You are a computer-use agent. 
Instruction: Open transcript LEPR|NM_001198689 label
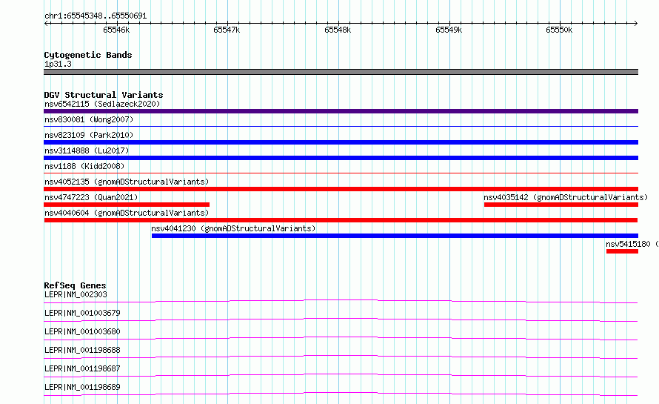click(82, 387)
